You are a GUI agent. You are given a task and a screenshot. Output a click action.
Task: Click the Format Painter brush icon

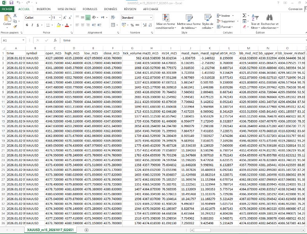point(15,26)
